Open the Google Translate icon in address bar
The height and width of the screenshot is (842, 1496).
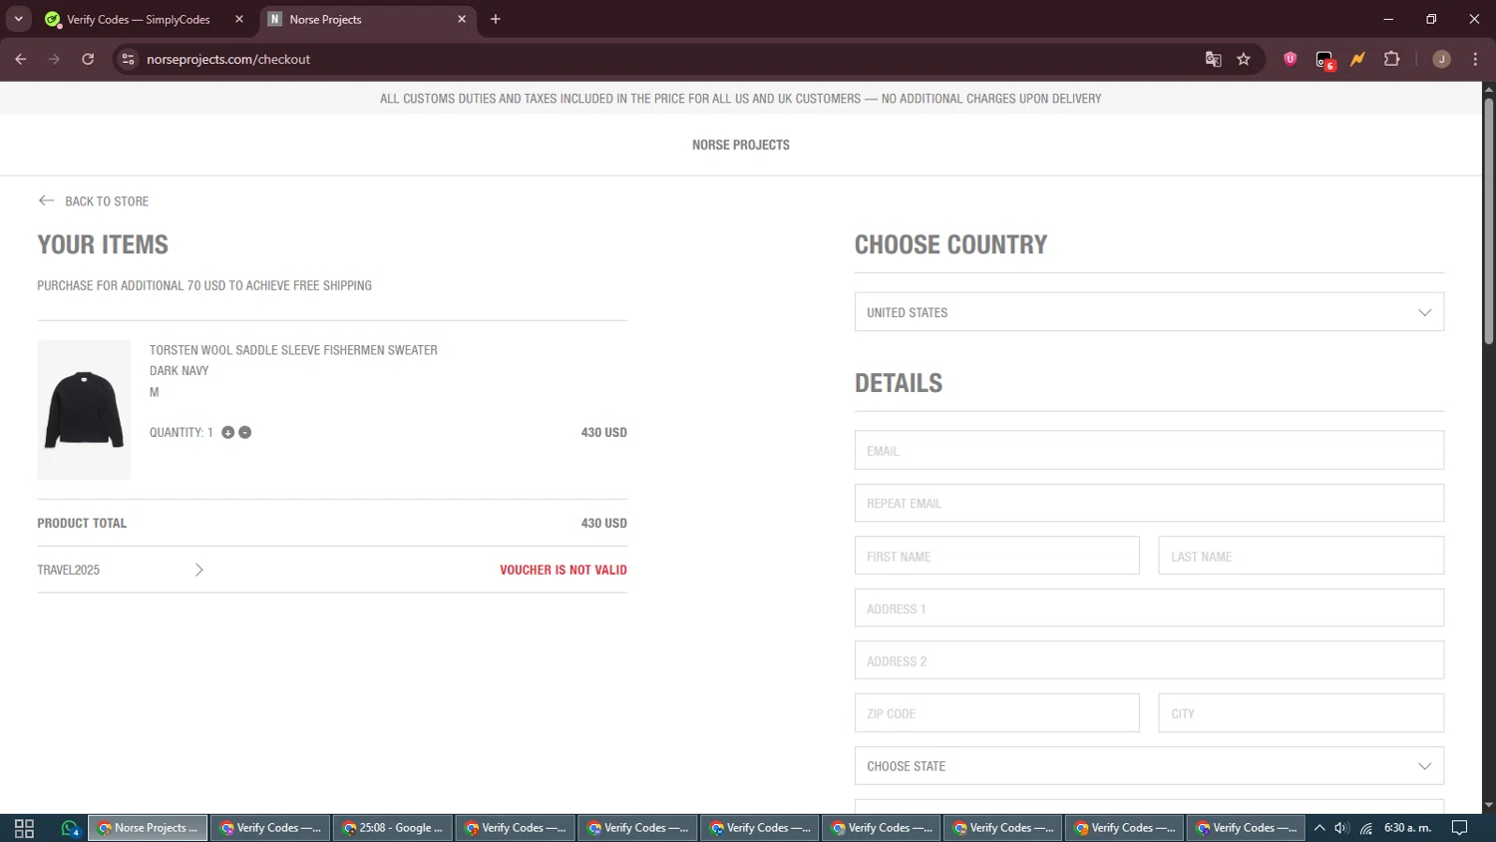coord(1213,59)
